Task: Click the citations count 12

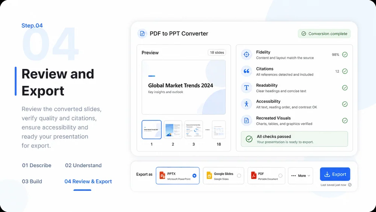Action: 337,71
